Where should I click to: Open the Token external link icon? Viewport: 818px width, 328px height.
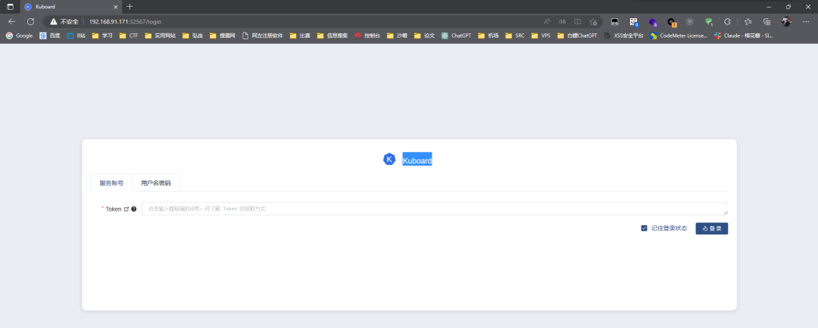(x=126, y=209)
